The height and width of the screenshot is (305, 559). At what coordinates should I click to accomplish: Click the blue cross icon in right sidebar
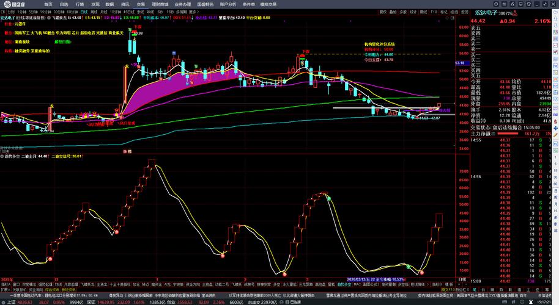555,128
